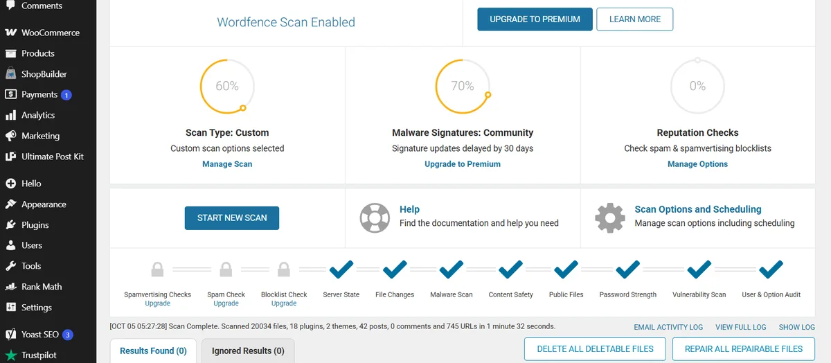Image resolution: width=831 pixels, height=363 pixels.
Task: Click the 70% Malware Signatures progress circle
Action: (463, 86)
